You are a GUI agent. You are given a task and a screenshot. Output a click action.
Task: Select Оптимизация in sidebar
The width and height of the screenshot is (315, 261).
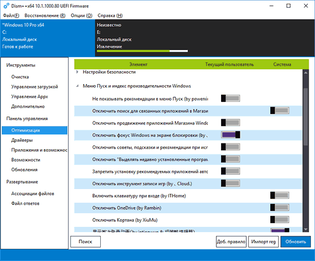coord(35,130)
